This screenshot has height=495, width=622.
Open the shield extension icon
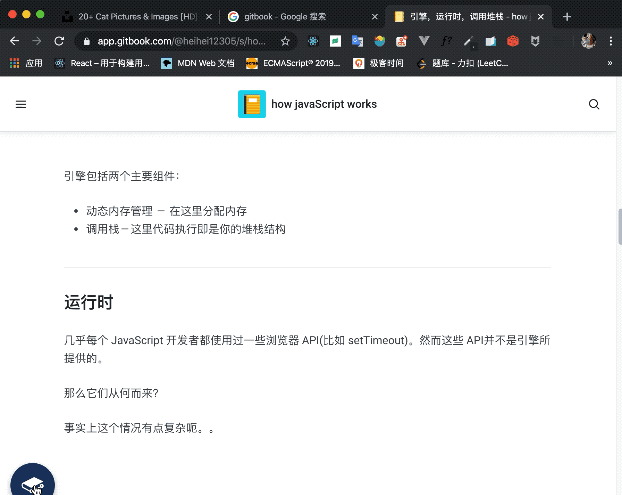pos(535,41)
